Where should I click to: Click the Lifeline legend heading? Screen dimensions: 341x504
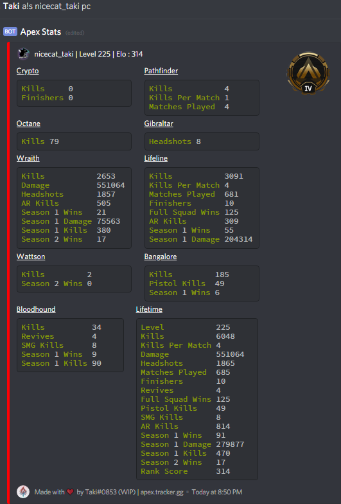pos(155,158)
